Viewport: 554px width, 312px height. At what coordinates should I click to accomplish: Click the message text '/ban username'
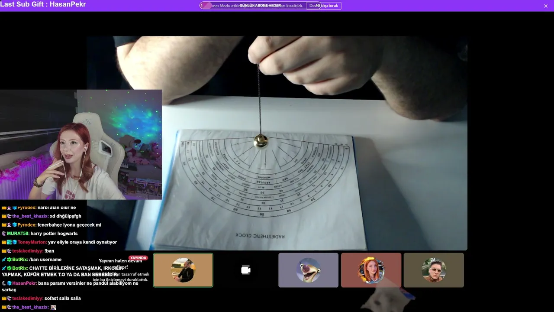pos(45,260)
